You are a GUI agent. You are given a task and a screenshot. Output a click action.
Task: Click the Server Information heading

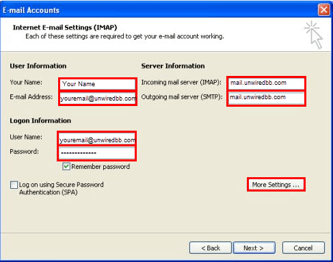(173, 66)
